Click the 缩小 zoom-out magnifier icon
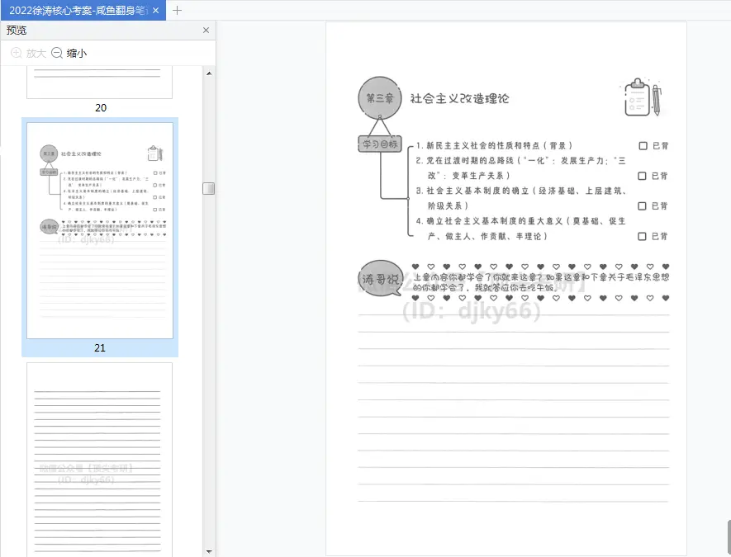Viewport: 731px width, 557px height. click(57, 53)
